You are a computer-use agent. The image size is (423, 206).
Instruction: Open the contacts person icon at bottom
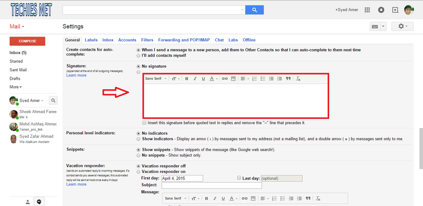(x=28, y=202)
